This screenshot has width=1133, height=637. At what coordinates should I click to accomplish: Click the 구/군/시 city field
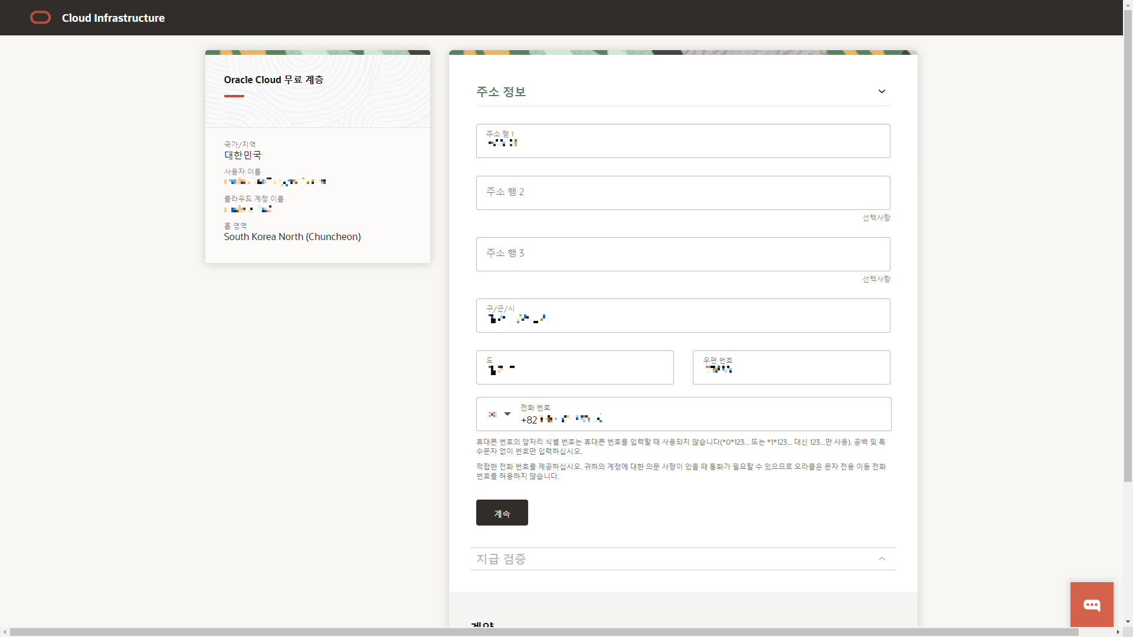(x=683, y=316)
